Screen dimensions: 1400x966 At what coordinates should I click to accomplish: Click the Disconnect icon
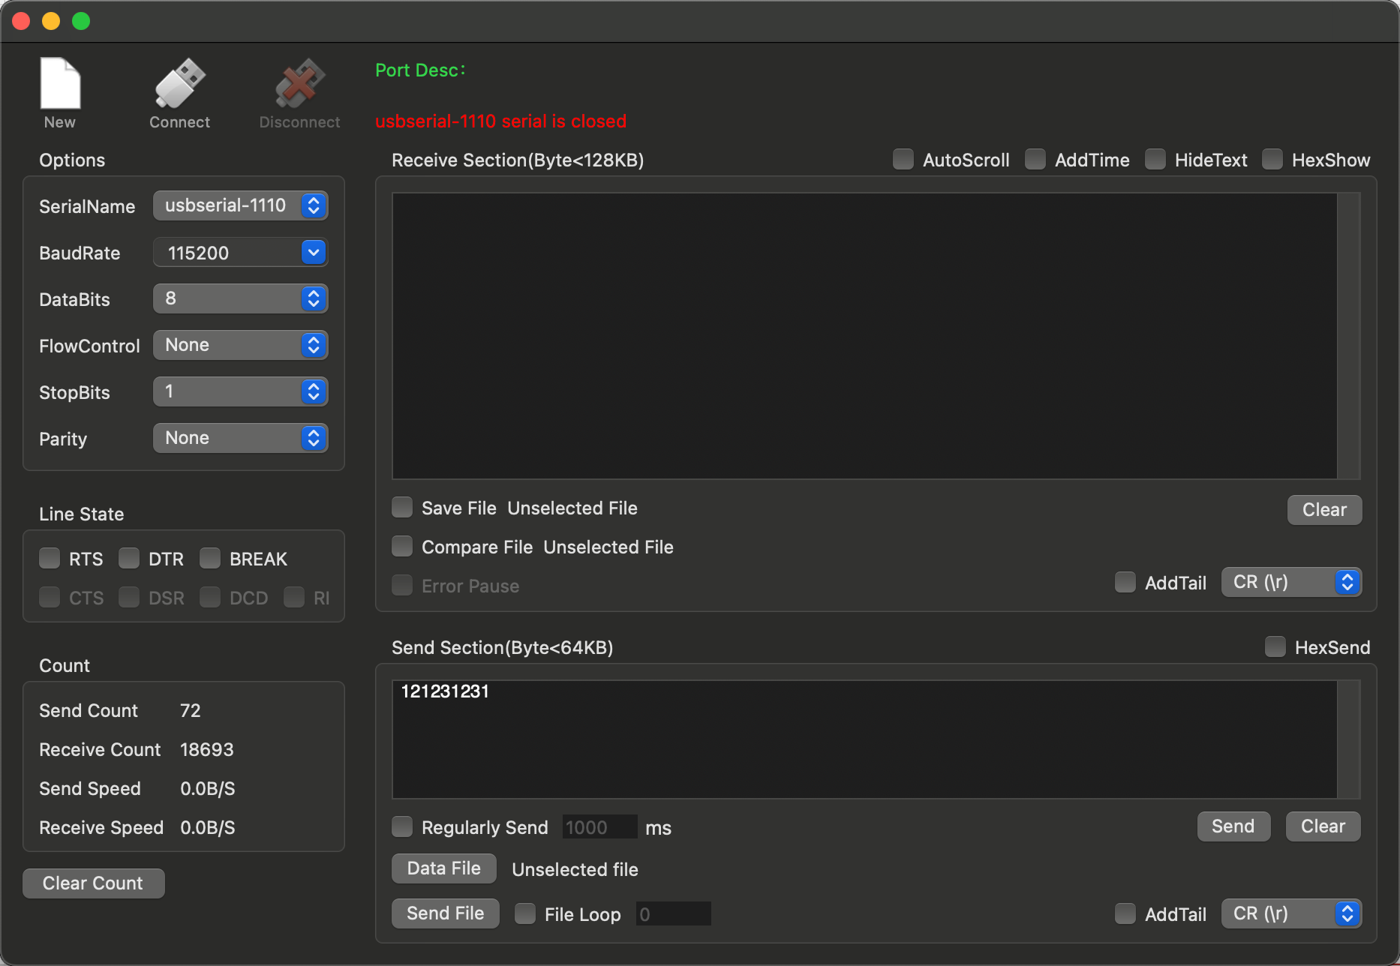coord(300,83)
